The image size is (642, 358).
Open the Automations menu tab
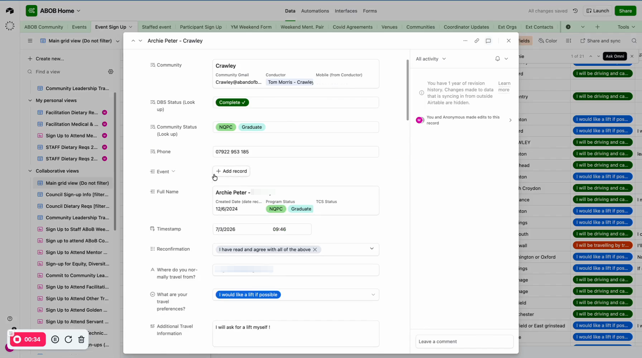pos(315,11)
